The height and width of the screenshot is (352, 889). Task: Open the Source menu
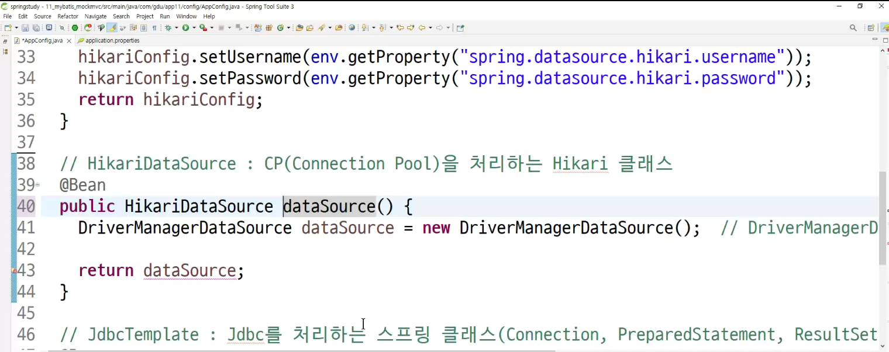[43, 16]
